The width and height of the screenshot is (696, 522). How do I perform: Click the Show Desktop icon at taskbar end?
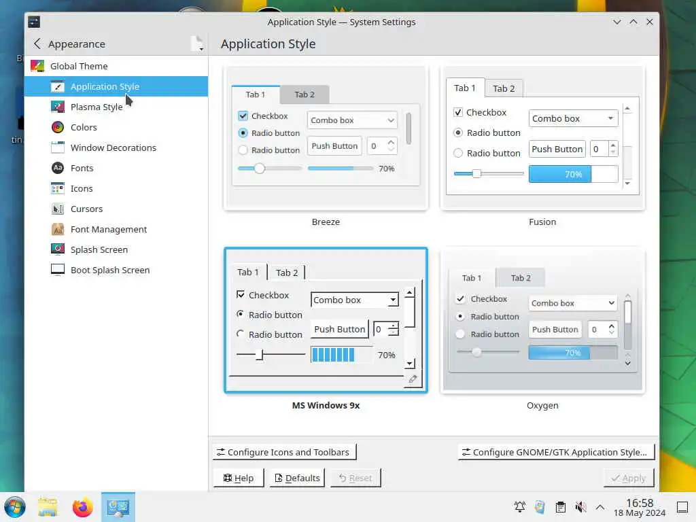tap(682, 507)
